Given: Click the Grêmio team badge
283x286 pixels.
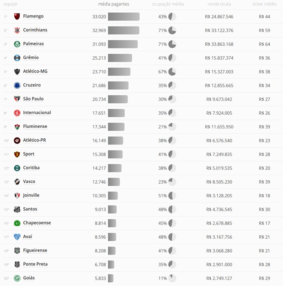Looking at the screenshot, I should [17, 58].
